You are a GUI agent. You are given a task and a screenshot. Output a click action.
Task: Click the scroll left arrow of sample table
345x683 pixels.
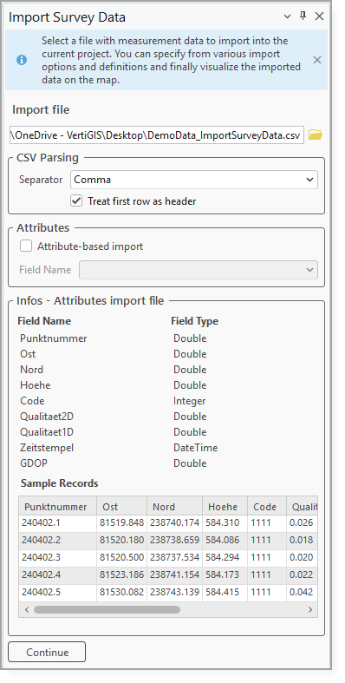[27, 609]
